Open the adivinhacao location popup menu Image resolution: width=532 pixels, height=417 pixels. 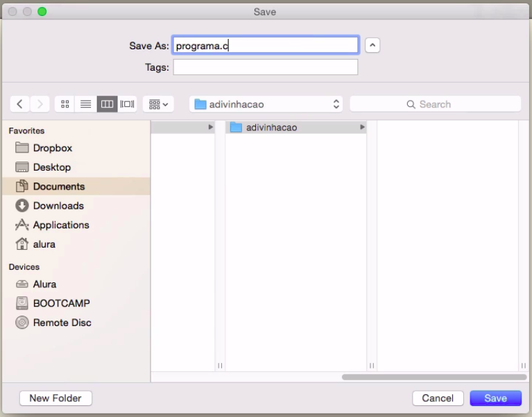[x=267, y=104]
